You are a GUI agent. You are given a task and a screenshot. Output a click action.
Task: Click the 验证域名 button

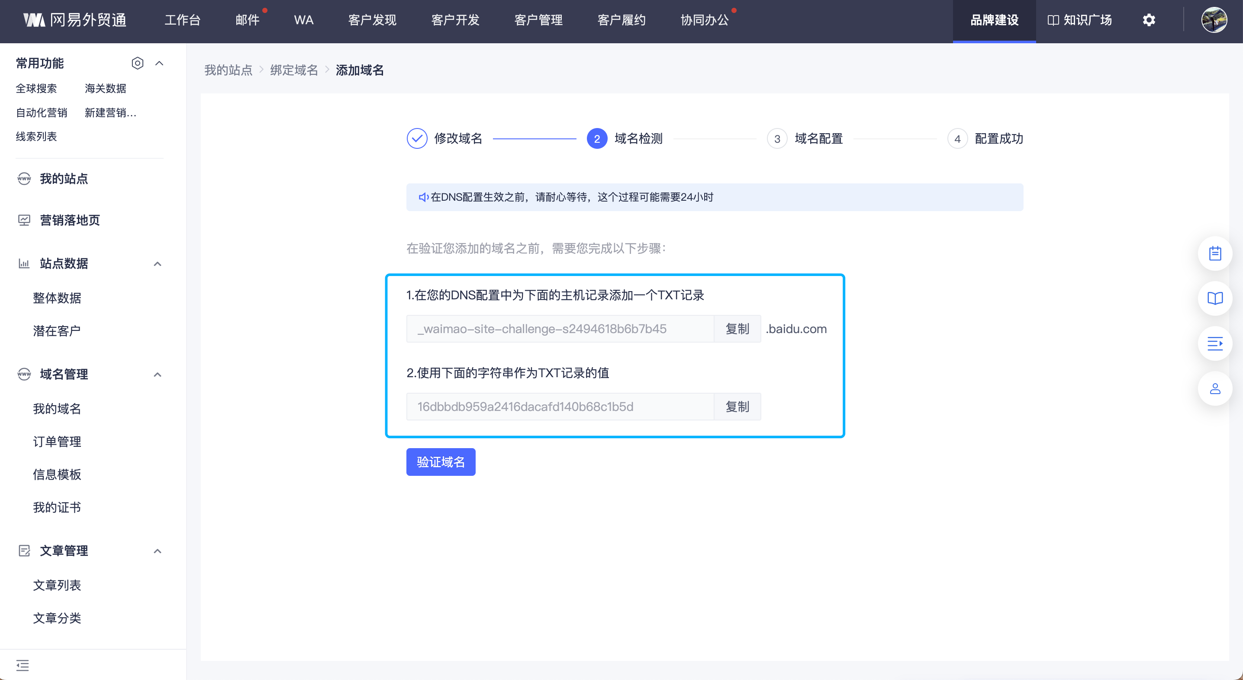[x=440, y=462]
